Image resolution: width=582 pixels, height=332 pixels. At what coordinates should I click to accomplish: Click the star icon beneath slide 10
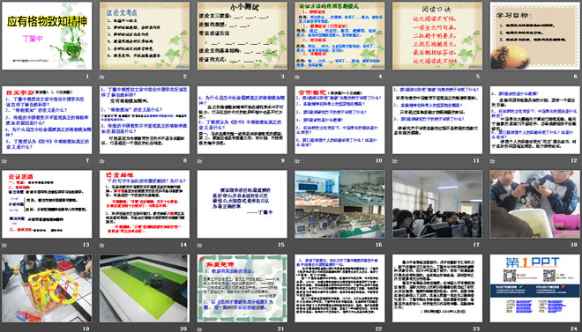tap(296, 161)
